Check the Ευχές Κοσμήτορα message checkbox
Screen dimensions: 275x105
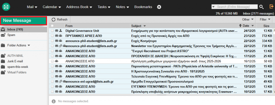tap(52, 41)
